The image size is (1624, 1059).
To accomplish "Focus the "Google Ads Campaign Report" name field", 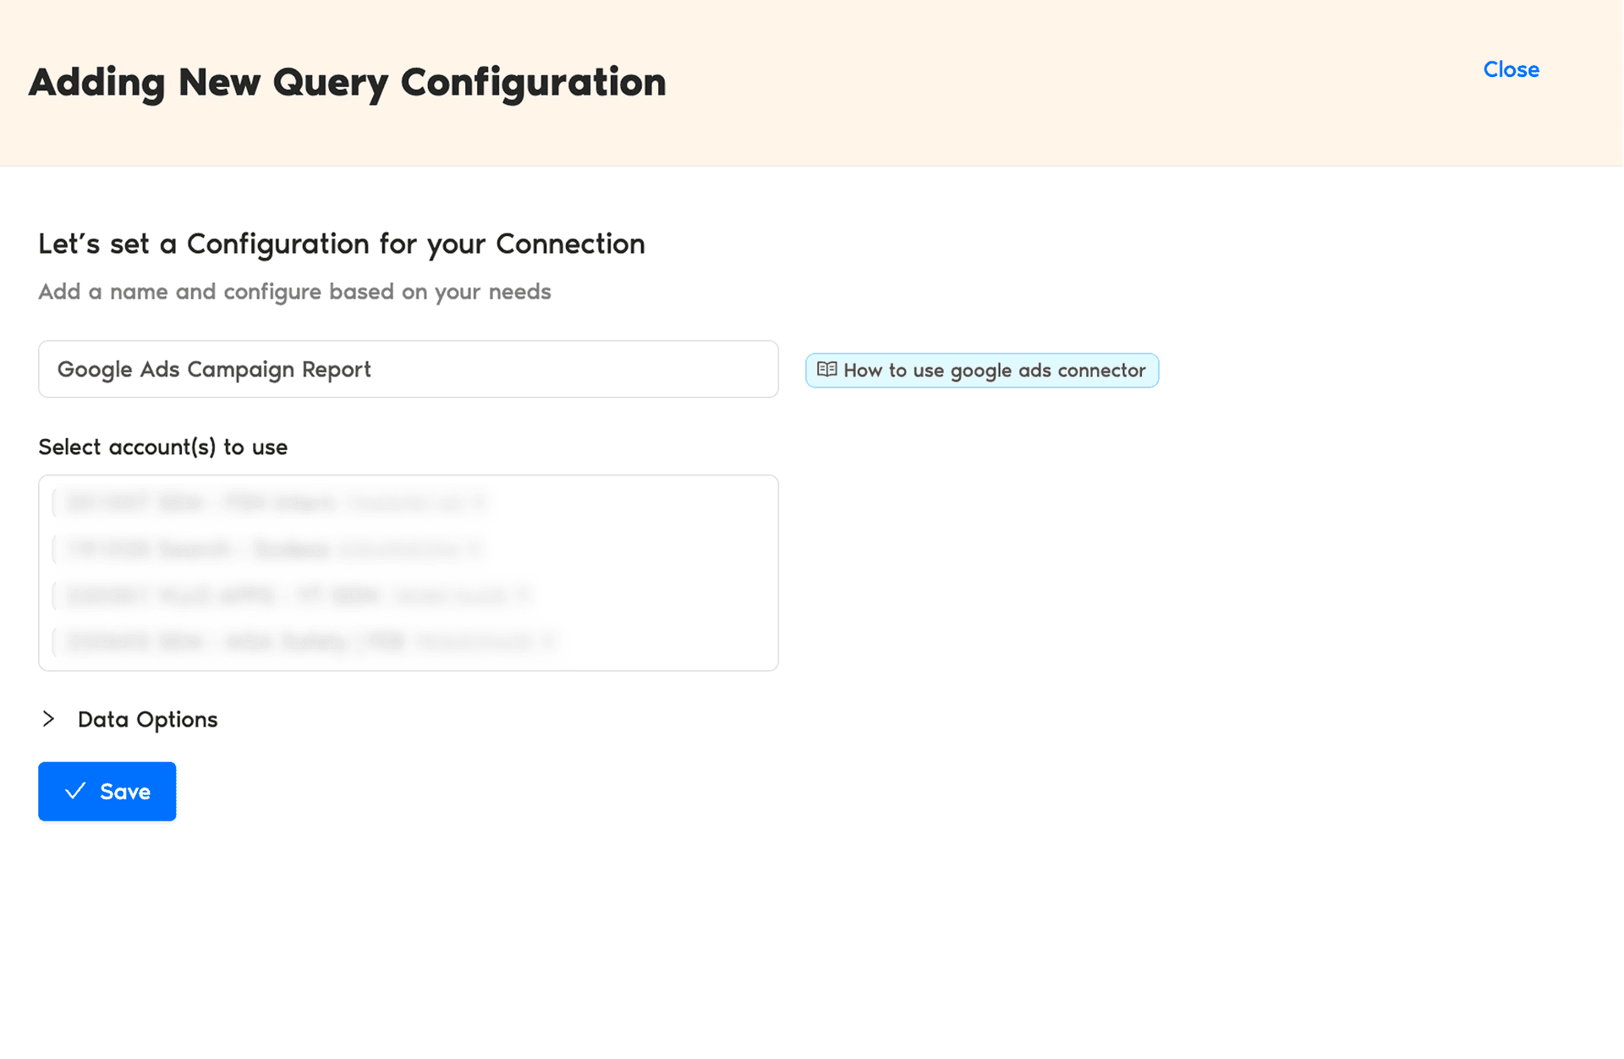I will (x=408, y=370).
